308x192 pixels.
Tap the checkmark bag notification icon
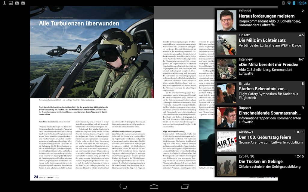coord(23,3)
